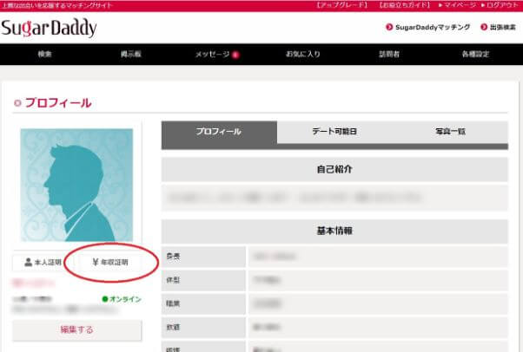Switch to the デート可能日 tab

(x=334, y=132)
